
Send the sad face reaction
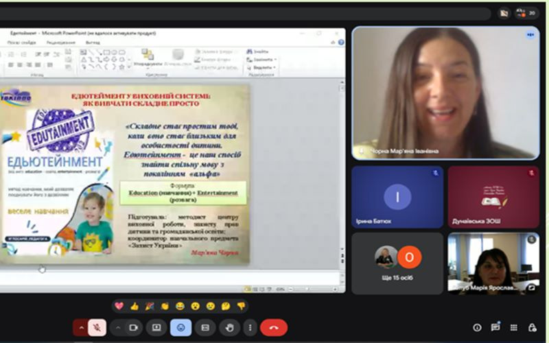[x=211, y=306]
